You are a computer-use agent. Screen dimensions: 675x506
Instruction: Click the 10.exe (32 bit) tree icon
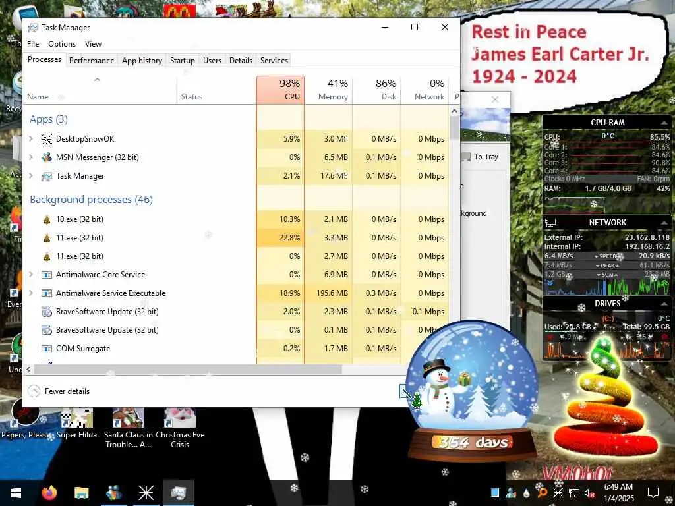point(47,219)
